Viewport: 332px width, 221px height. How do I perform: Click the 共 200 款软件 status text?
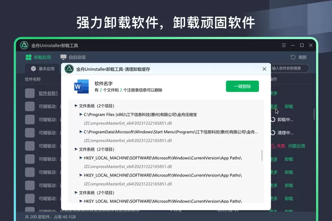pos(50,217)
